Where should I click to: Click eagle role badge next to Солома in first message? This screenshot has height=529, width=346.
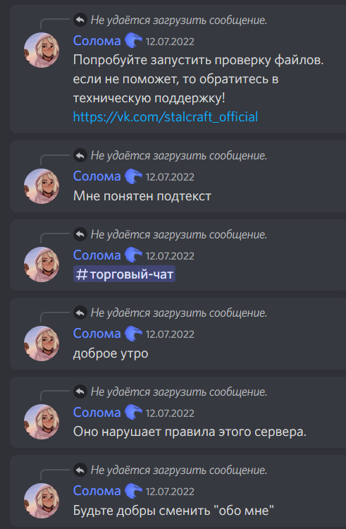133,41
